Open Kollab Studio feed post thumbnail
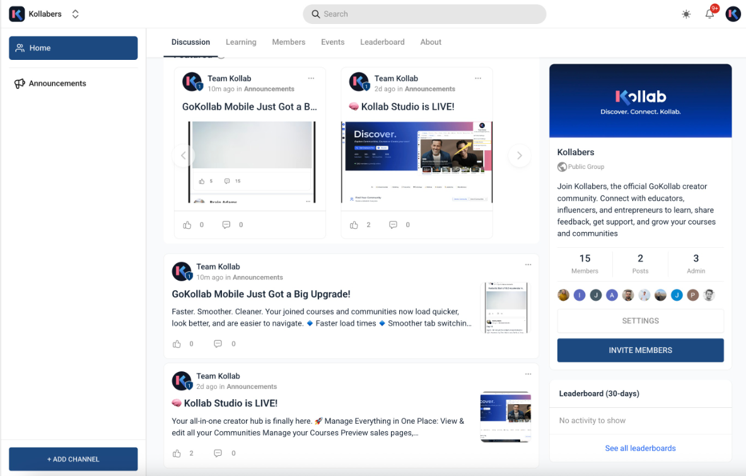Image resolution: width=746 pixels, height=476 pixels. point(506,417)
